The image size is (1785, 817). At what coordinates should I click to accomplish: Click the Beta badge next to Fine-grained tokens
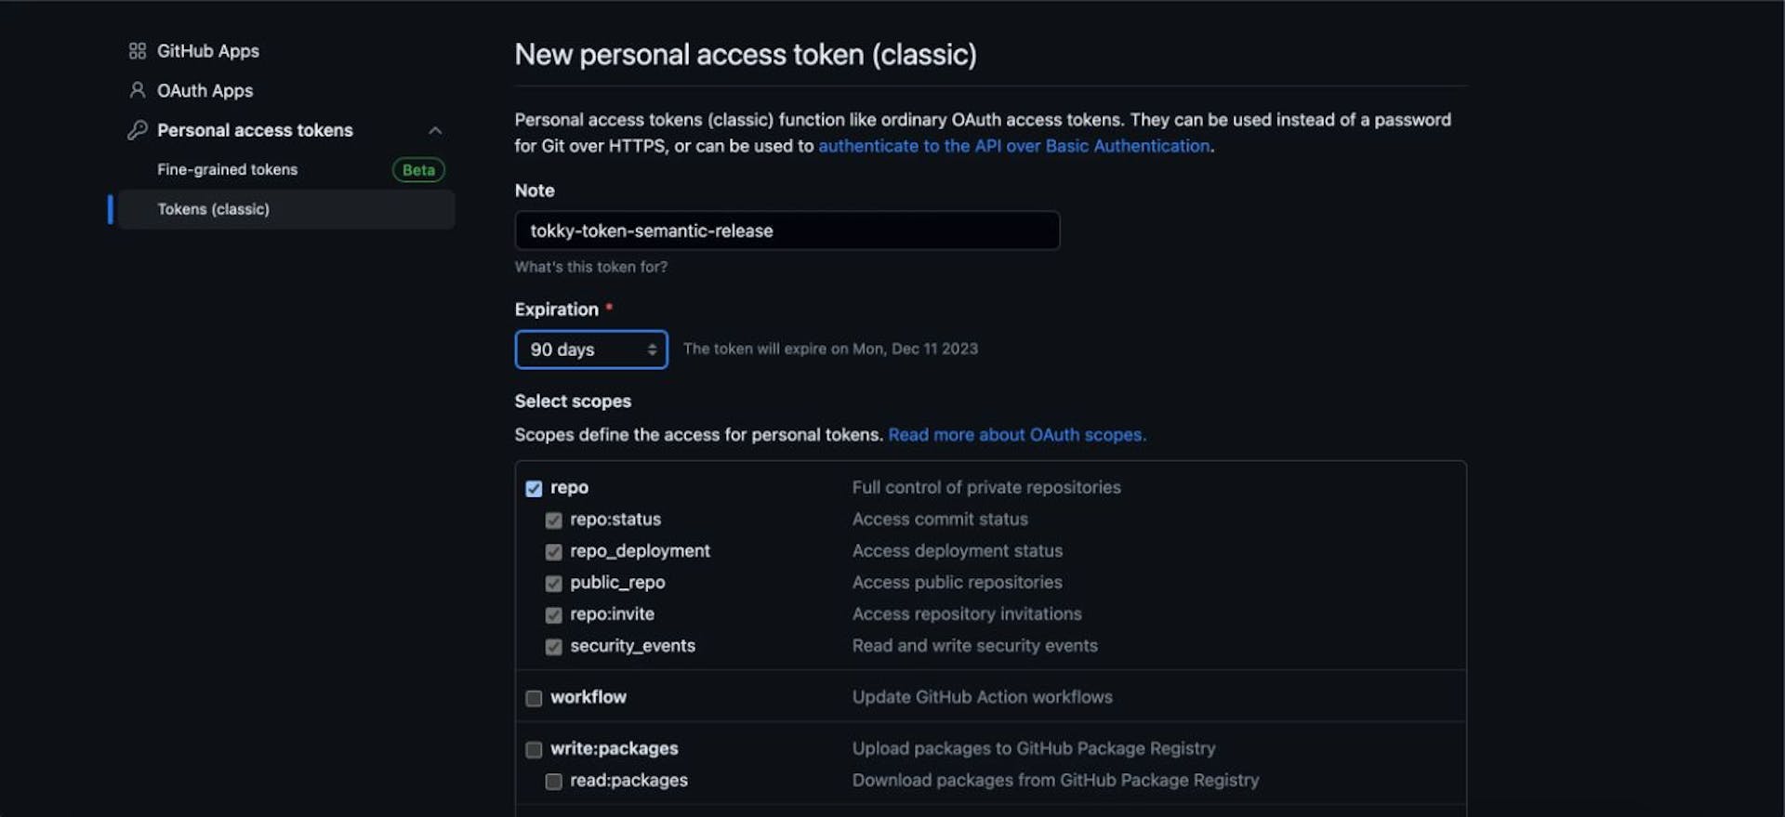[418, 169]
